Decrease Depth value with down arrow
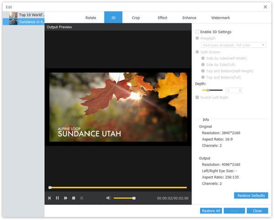This screenshot has height=220, width=274. [240, 92]
